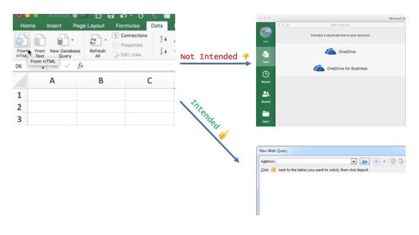Expand the New Database Query dropdown arrow

click(x=72, y=40)
